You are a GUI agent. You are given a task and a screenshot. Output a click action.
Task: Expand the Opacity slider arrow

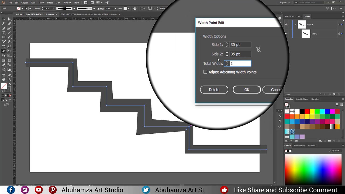tap(115, 9)
